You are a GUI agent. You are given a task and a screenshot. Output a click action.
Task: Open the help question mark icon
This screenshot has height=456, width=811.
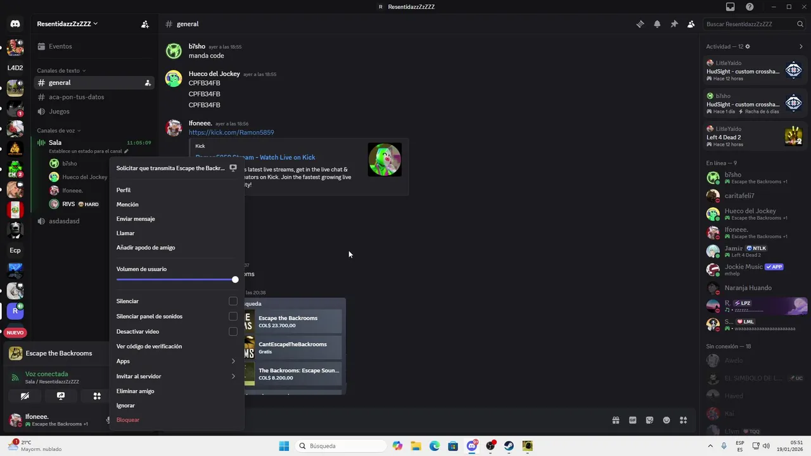coord(750,7)
